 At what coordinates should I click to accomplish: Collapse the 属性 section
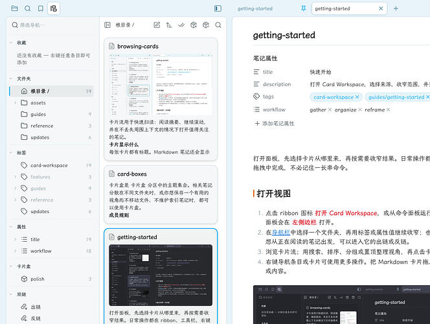11,227
